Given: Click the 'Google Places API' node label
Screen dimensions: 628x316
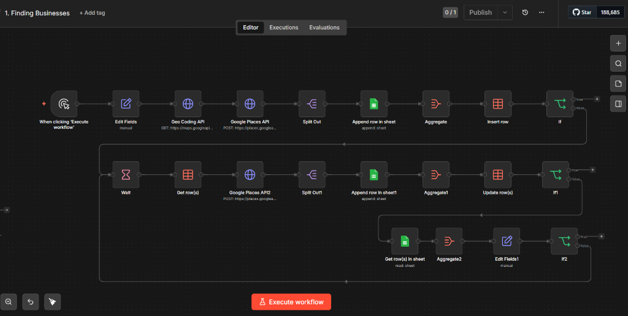Looking at the screenshot, I should 250,121.
